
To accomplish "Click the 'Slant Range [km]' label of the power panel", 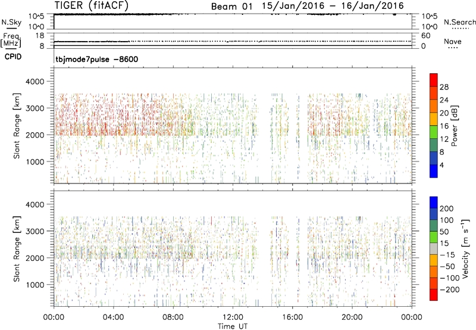I will 17,126.
